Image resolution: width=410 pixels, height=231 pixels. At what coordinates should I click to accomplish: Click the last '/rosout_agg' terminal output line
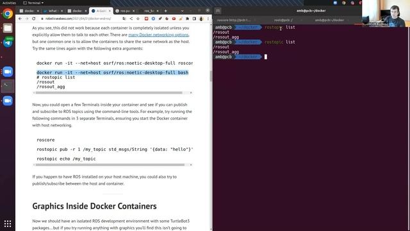click(x=226, y=52)
